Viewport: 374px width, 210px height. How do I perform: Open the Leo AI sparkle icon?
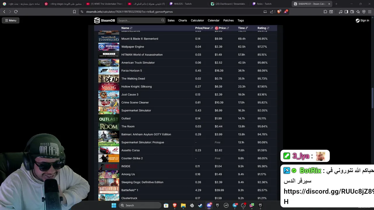tap(358, 12)
